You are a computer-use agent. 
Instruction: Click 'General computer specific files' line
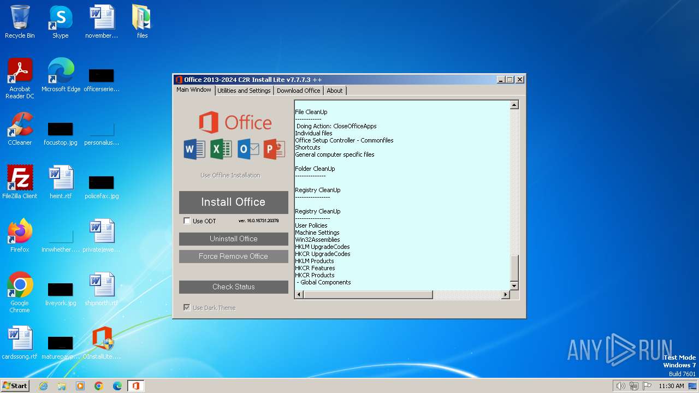335,154
